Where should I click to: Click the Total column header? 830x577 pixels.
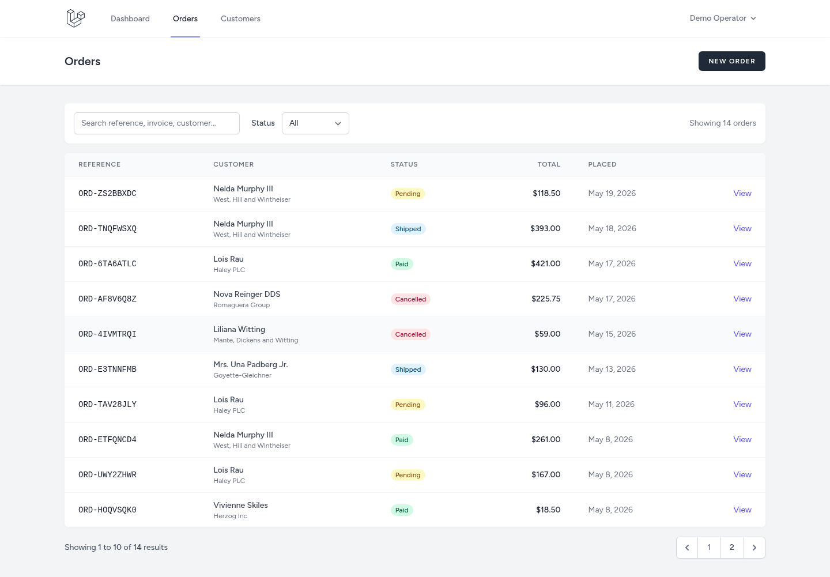(x=549, y=164)
